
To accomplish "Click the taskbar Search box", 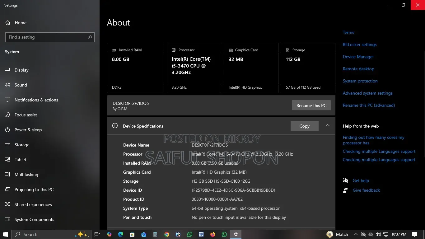I will (51, 234).
